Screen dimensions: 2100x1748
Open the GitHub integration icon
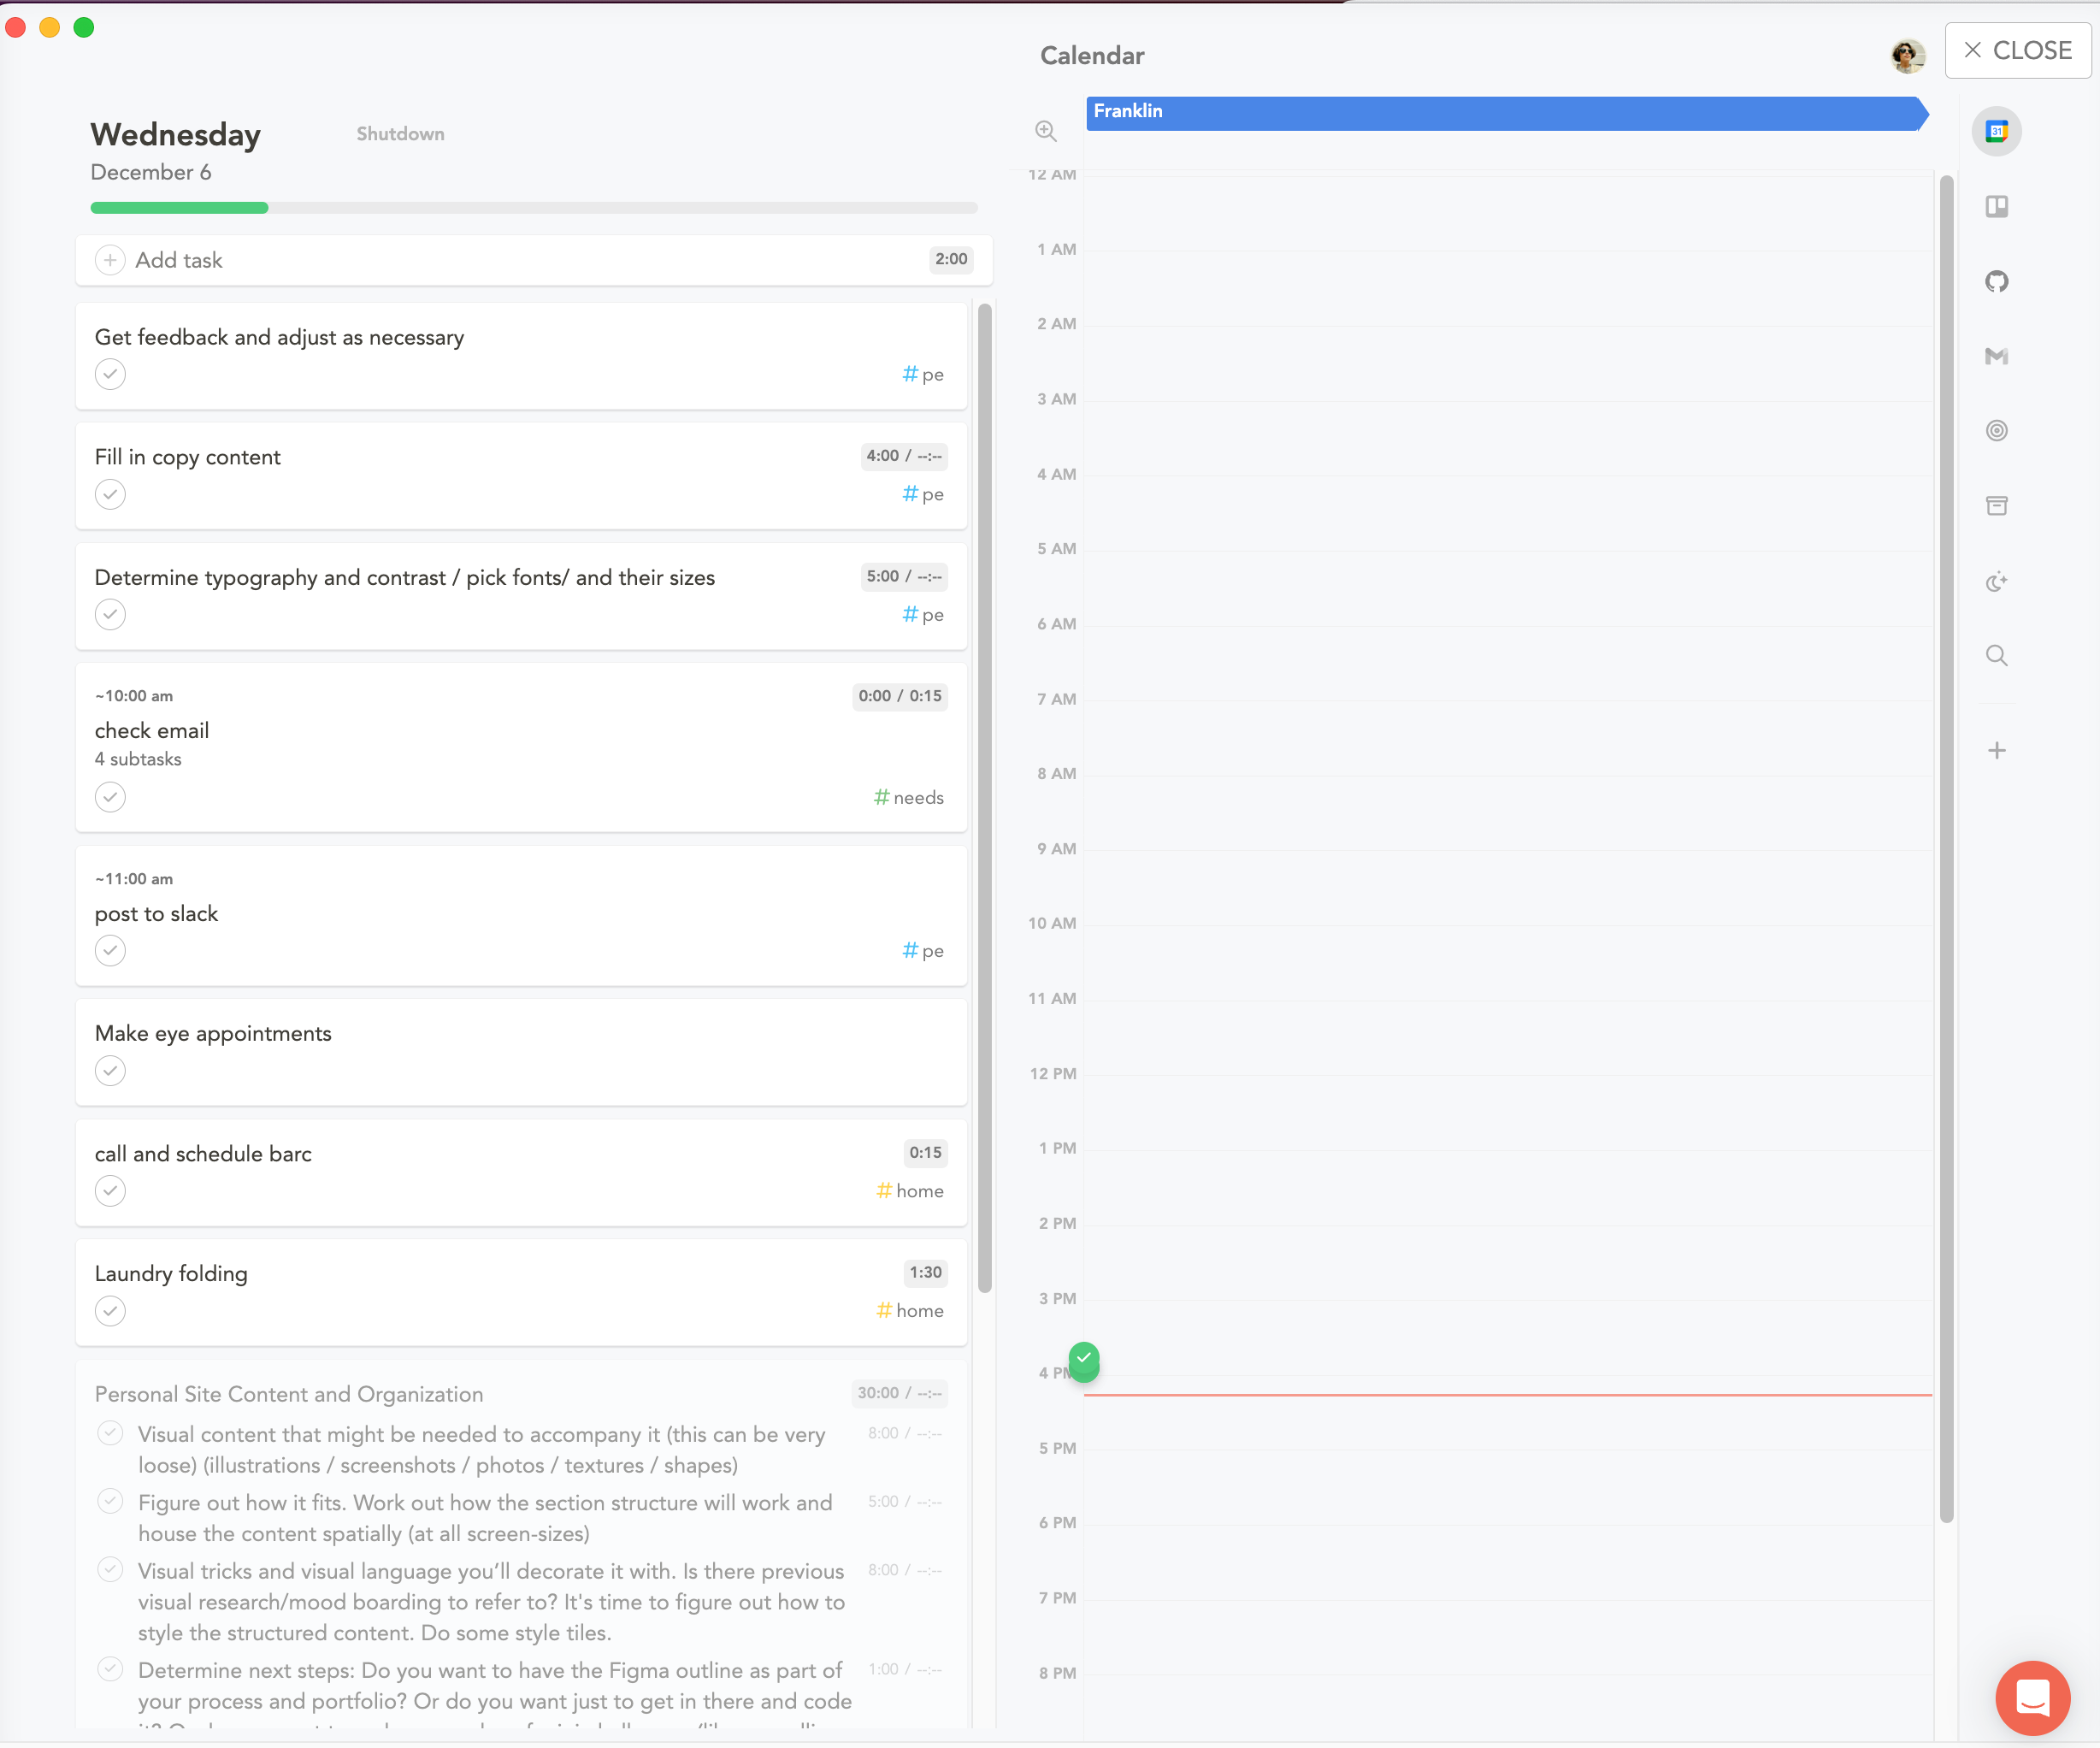pos(1996,282)
